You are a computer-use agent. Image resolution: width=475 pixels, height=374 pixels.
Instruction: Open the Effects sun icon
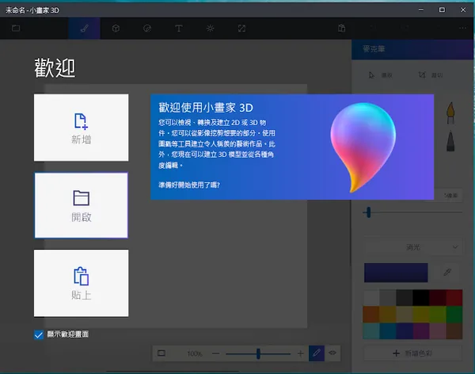tap(210, 29)
